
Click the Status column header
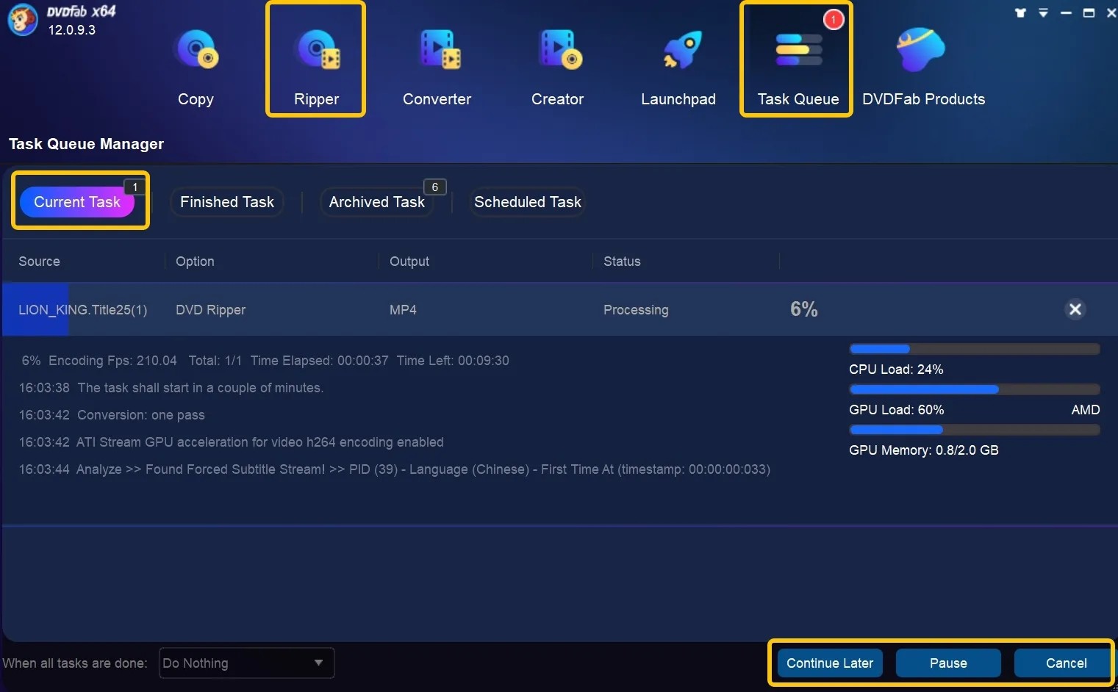[622, 262]
